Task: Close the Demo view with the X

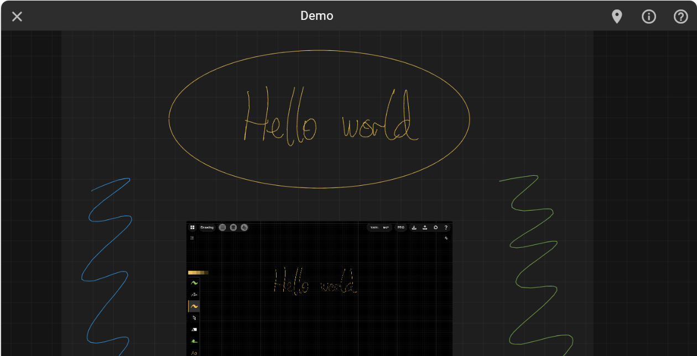Action: (17, 17)
